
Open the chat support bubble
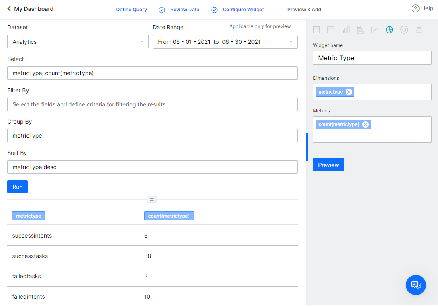pos(416,285)
